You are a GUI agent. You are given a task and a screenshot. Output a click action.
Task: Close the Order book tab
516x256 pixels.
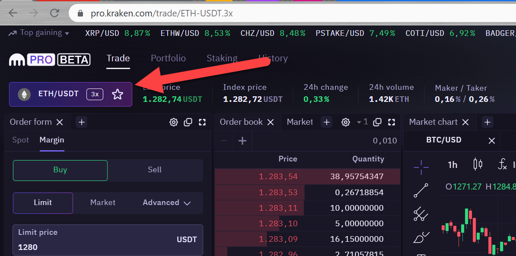pyautogui.click(x=270, y=122)
